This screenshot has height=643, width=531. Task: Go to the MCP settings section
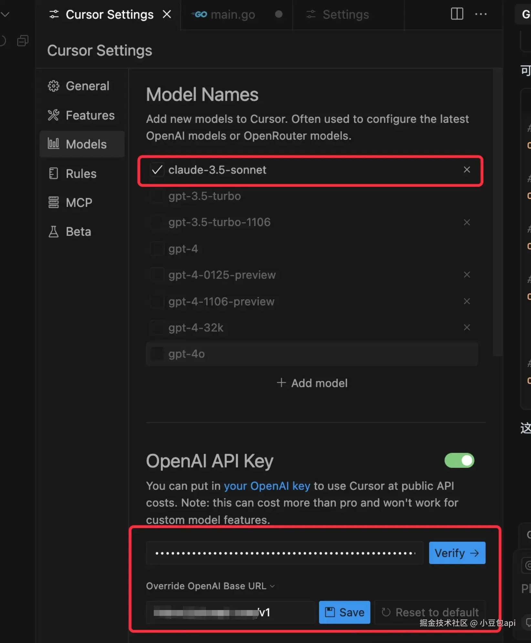(x=78, y=203)
